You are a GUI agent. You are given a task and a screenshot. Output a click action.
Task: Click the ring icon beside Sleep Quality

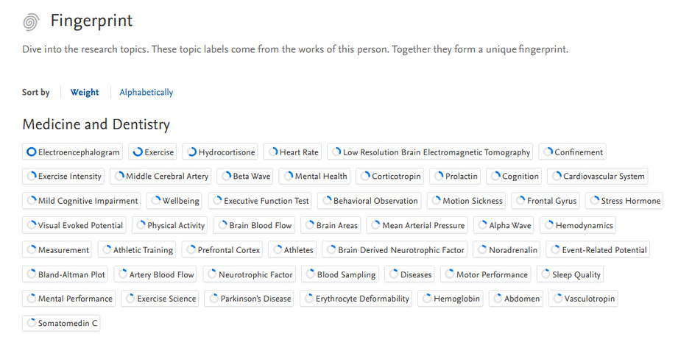click(546, 274)
